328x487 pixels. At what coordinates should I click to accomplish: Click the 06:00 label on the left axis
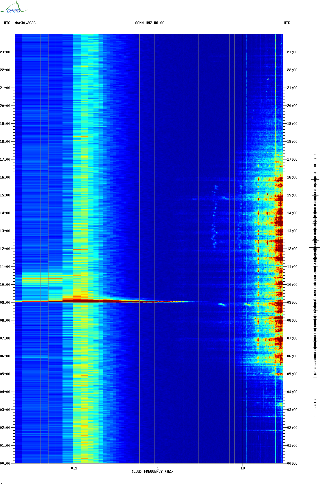pyautogui.click(x=5, y=356)
